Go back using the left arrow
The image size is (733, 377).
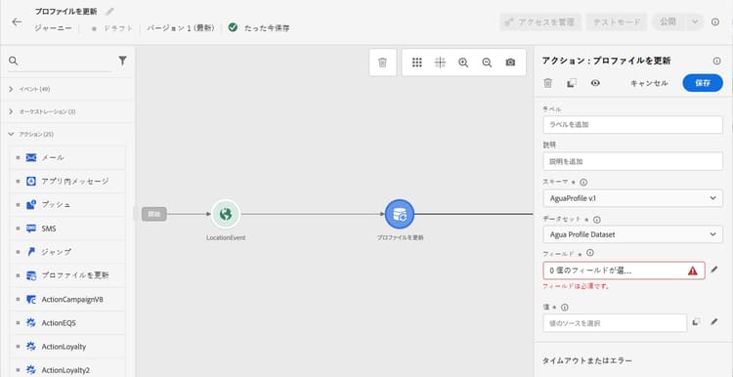[18, 21]
